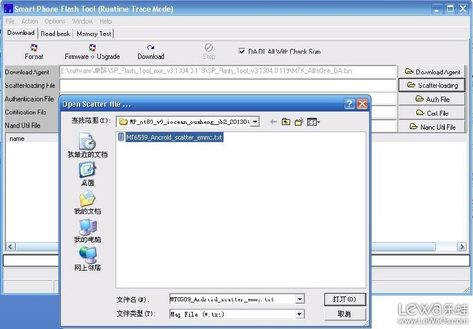The height and width of the screenshot is (329, 473).
Task: Go to Desktop in the places bar
Action: [87, 173]
